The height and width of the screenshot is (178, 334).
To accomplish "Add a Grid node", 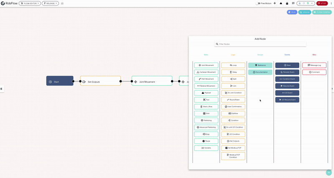I will point(206,113).
